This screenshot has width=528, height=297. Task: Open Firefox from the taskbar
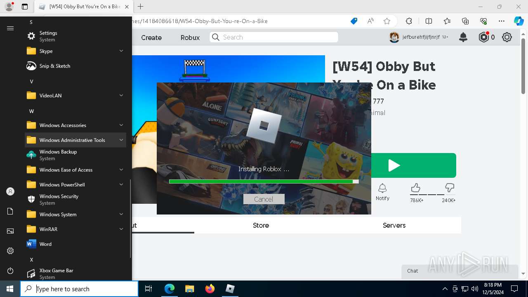[210, 289]
